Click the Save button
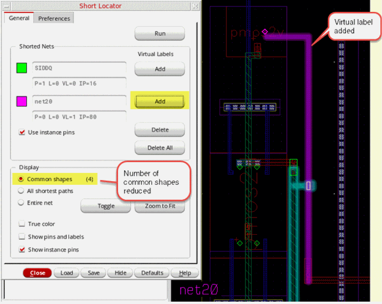The height and width of the screenshot is (304, 382). [93, 273]
